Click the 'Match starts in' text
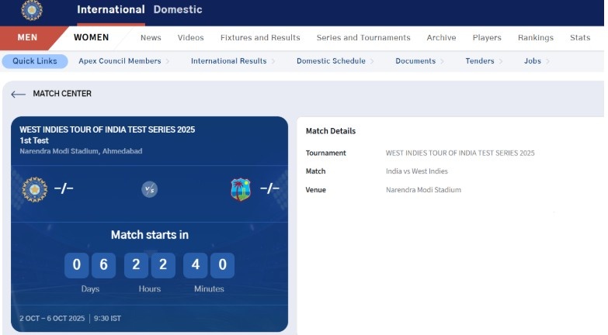 tap(150, 235)
